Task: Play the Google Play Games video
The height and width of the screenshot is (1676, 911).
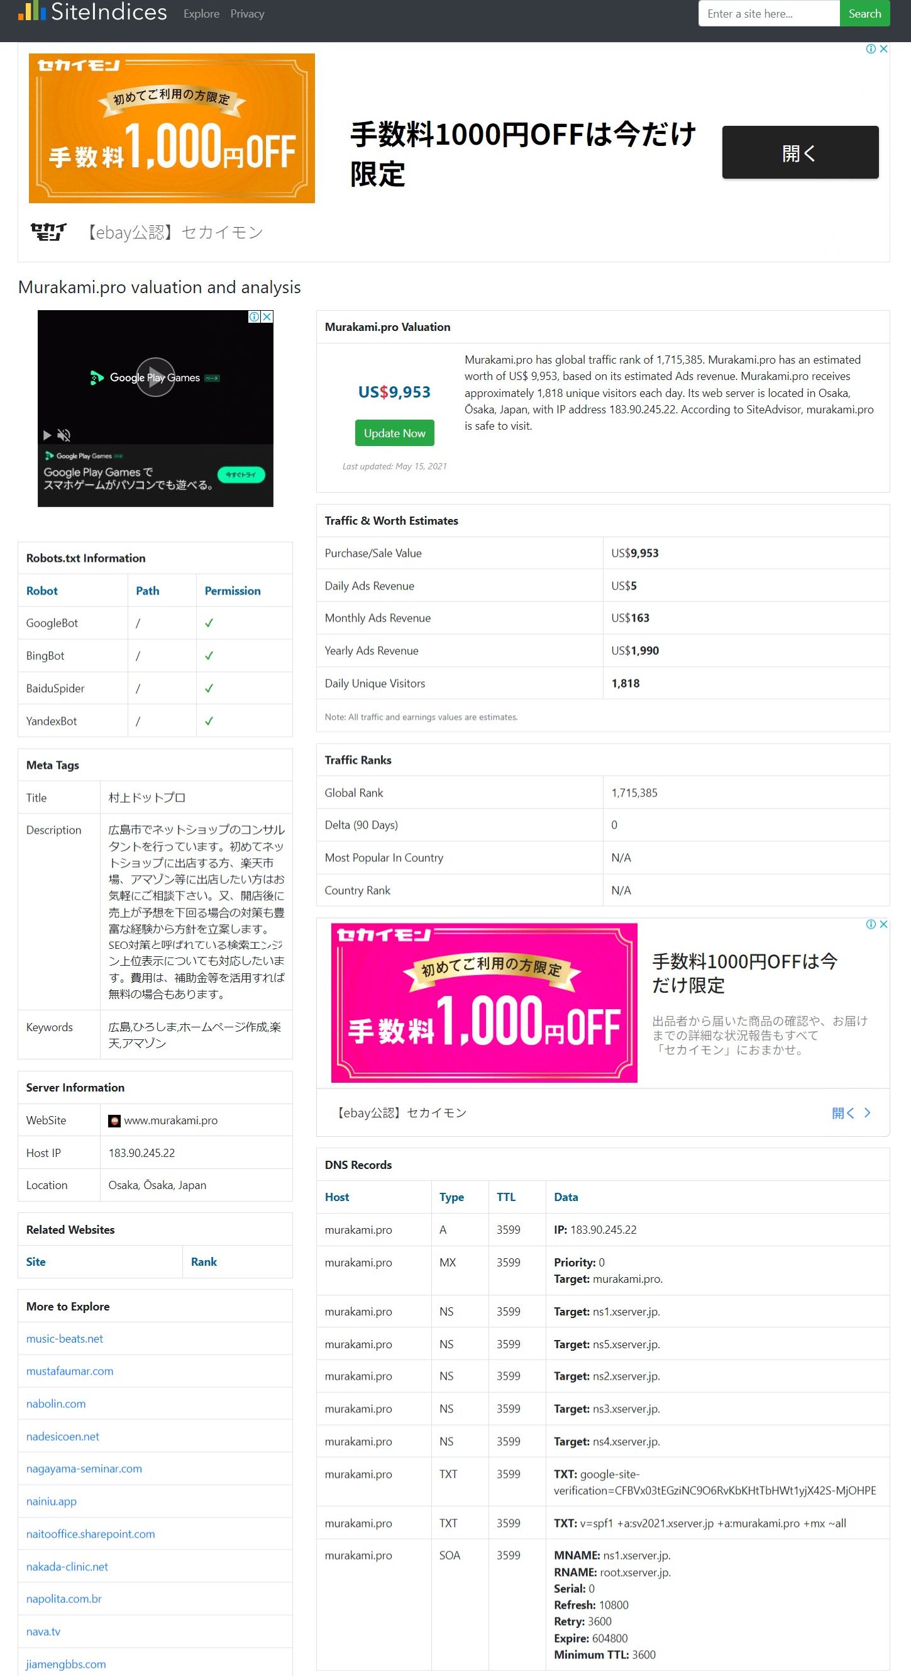Action: coord(155,377)
